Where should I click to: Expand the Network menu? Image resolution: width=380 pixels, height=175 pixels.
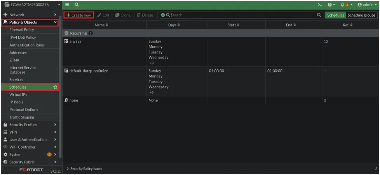point(30,15)
